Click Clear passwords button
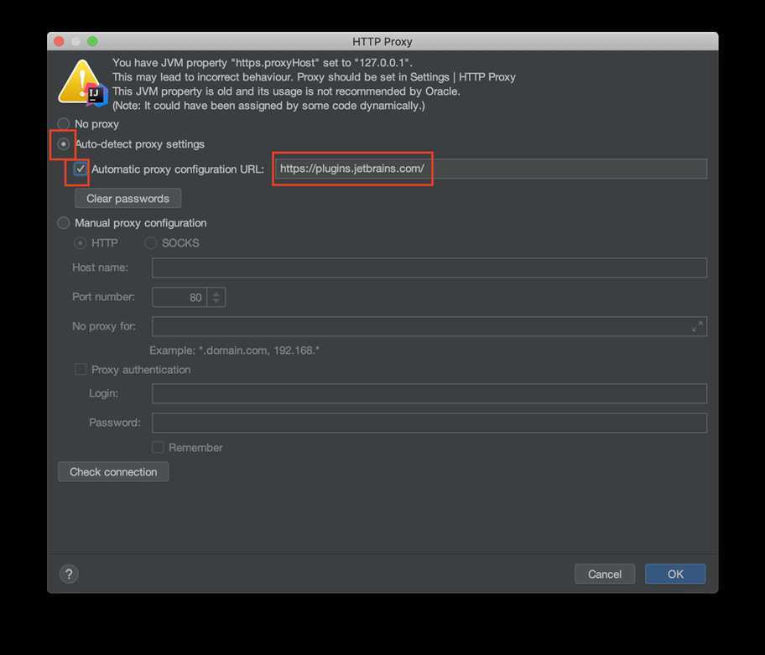 point(127,199)
